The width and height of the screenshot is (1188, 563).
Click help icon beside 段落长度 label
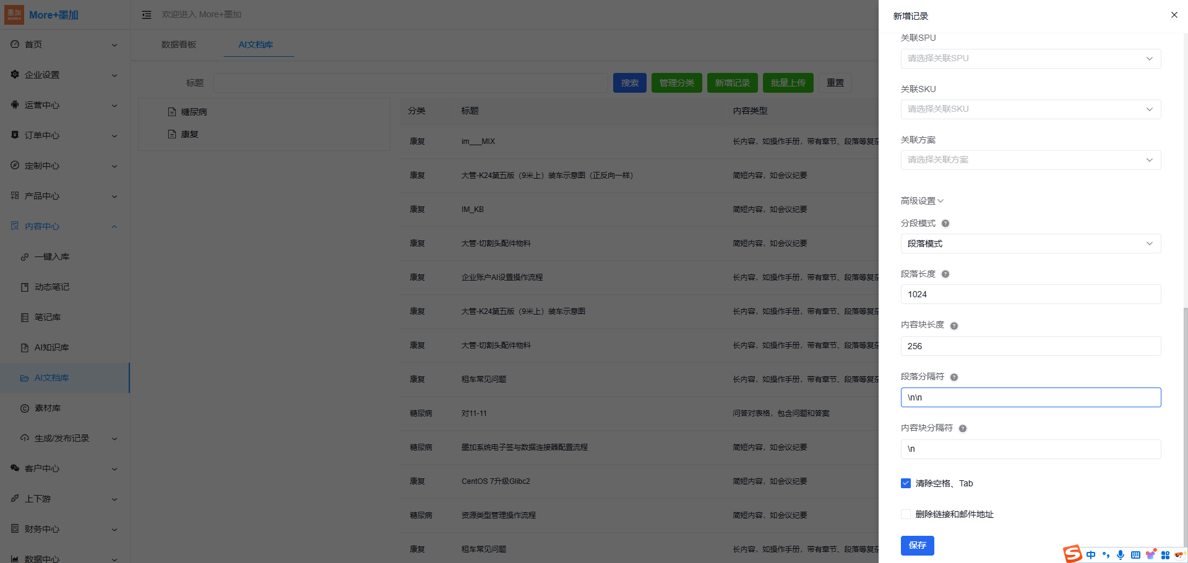click(945, 274)
